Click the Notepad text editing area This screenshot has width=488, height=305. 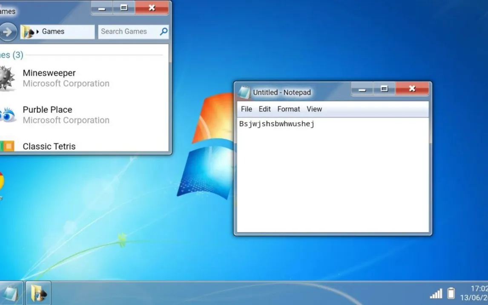[x=332, y=179]
